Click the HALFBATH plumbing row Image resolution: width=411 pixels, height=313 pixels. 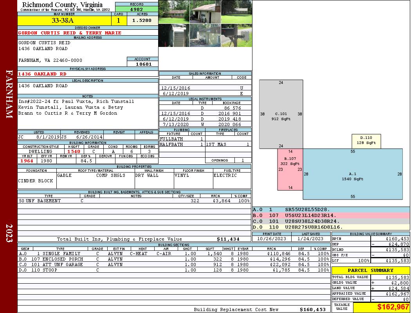182,144
